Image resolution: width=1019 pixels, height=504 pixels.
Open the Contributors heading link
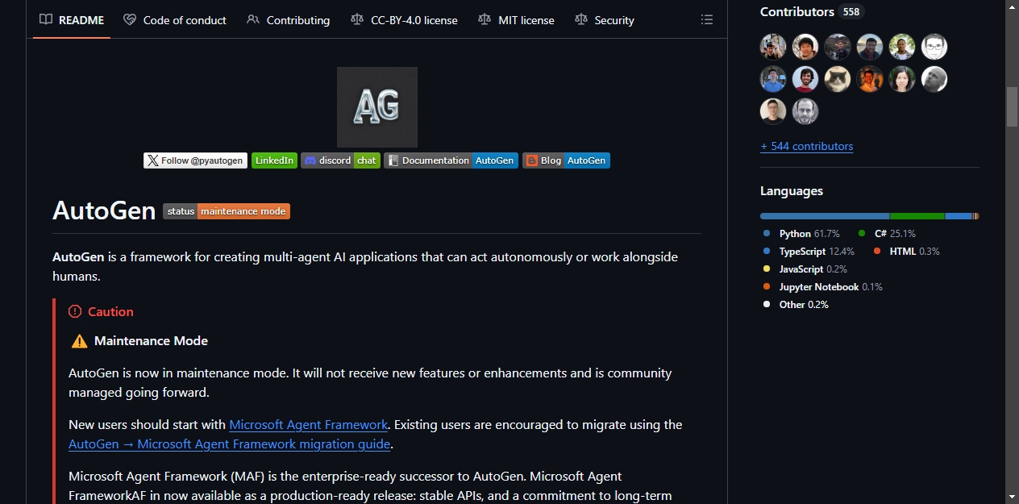point(797,11)
